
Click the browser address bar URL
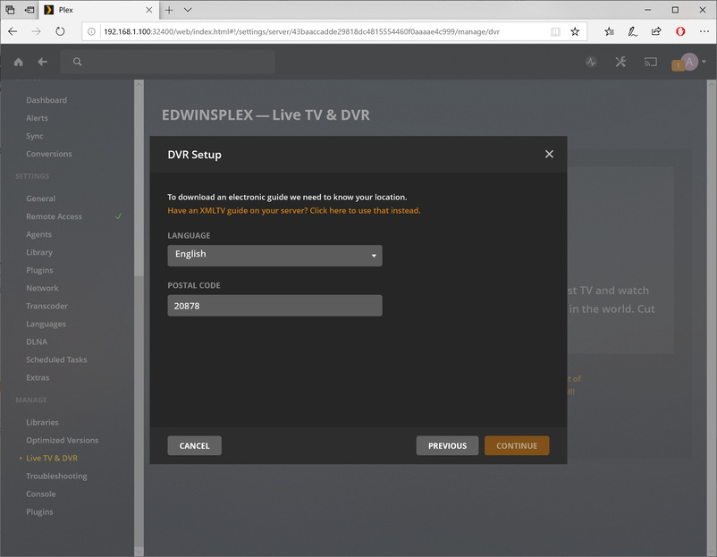[301, 31]
